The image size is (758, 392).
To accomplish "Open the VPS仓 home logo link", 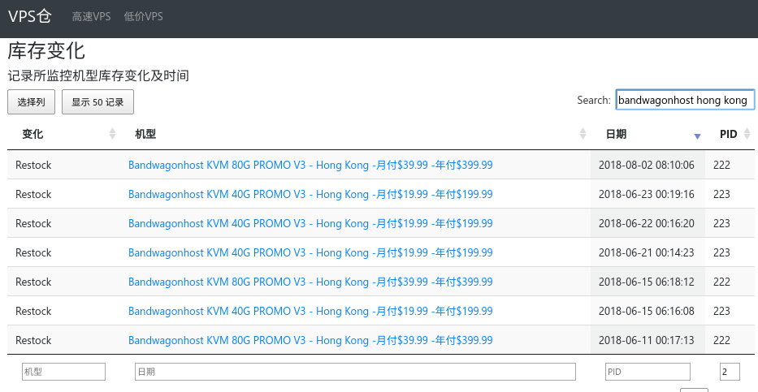I will tap(30, 16).
